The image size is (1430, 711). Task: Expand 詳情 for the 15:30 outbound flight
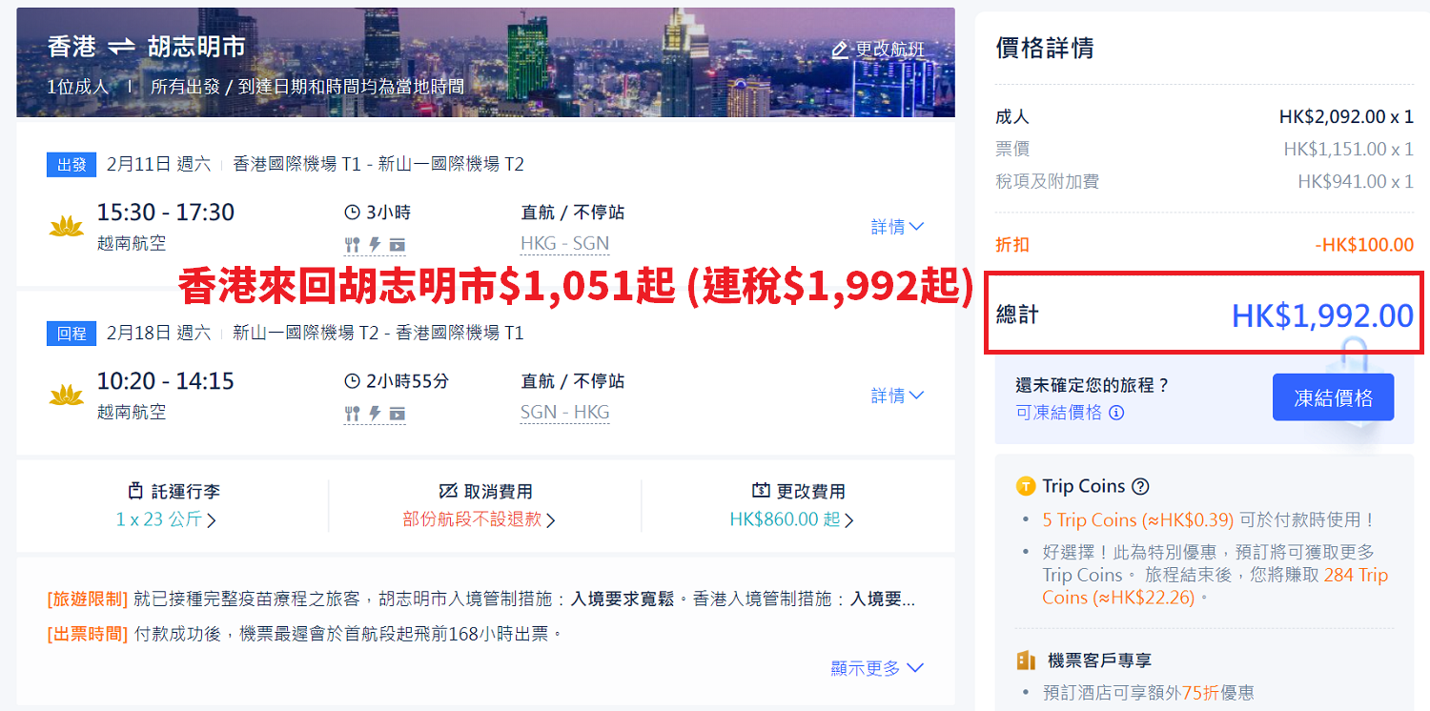tap(897, 227)
